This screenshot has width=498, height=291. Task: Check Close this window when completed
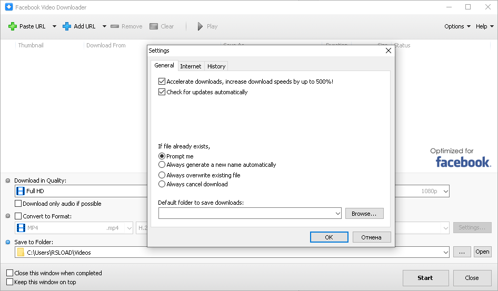[x=10, y=273]
